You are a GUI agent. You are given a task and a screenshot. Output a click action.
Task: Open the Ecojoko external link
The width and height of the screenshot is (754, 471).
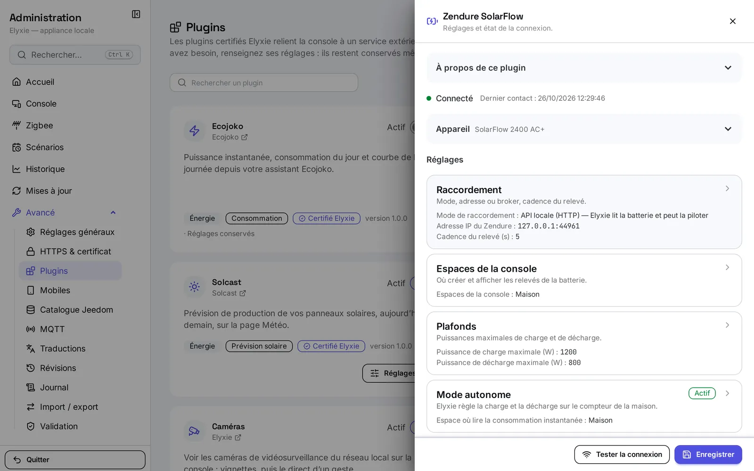pos(230,137)
